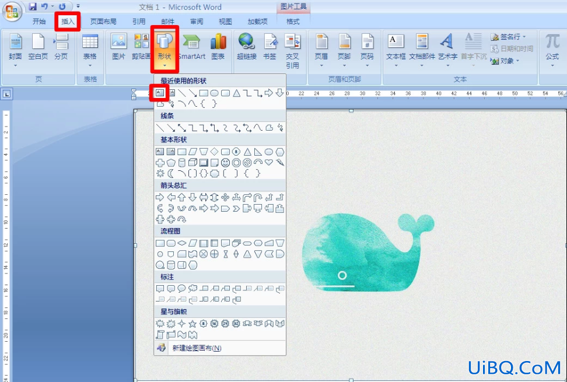Select the diamond shape in 基本形状
The width and height of the screenshot is (567, 382).
tap(215, 152)
